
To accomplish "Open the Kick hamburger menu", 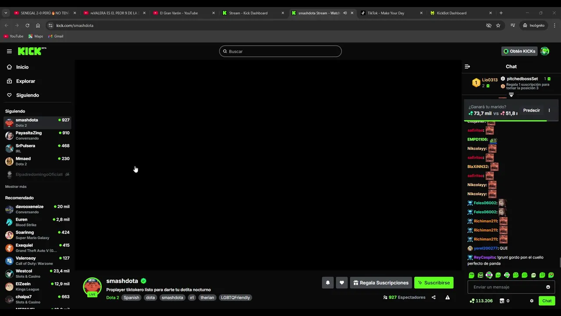I will point(9,51).
